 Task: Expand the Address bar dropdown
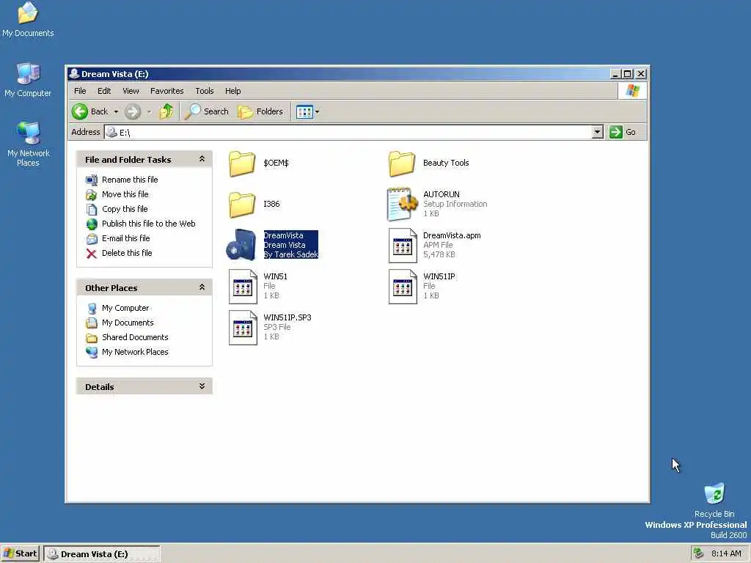click(x=597, y=132)
